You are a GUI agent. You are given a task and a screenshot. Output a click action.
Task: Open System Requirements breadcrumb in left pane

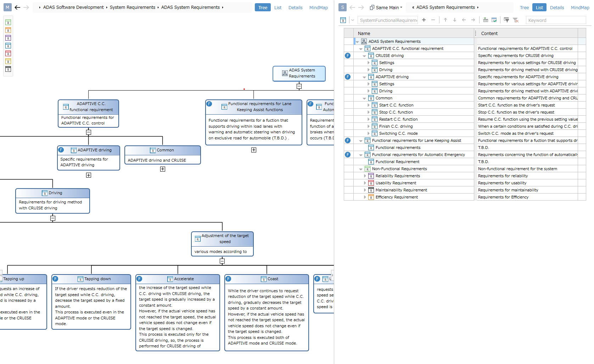coord(133,7)
